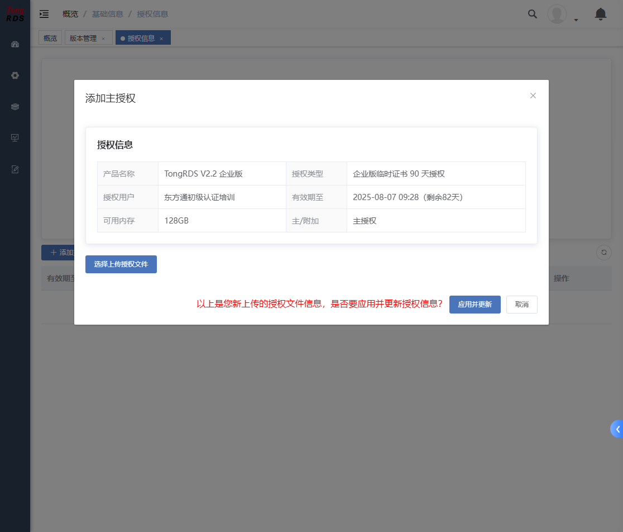Close the 授权信息 tab
Screen dimensions: 623x532
(161, 39)
